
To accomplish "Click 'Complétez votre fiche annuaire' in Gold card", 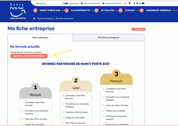I will [x=75, y=97].
